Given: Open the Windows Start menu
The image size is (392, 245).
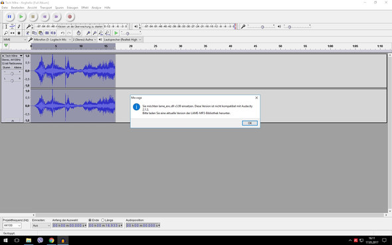Looking at the screenshot, I should 5,240.
